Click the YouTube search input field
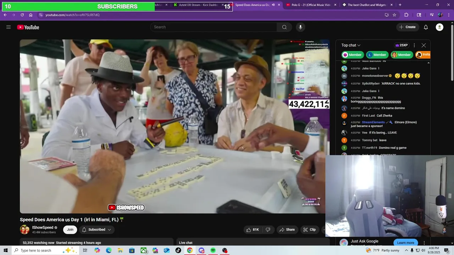The width and height of the screenshot is (454, 255). (x=214, y=27)
